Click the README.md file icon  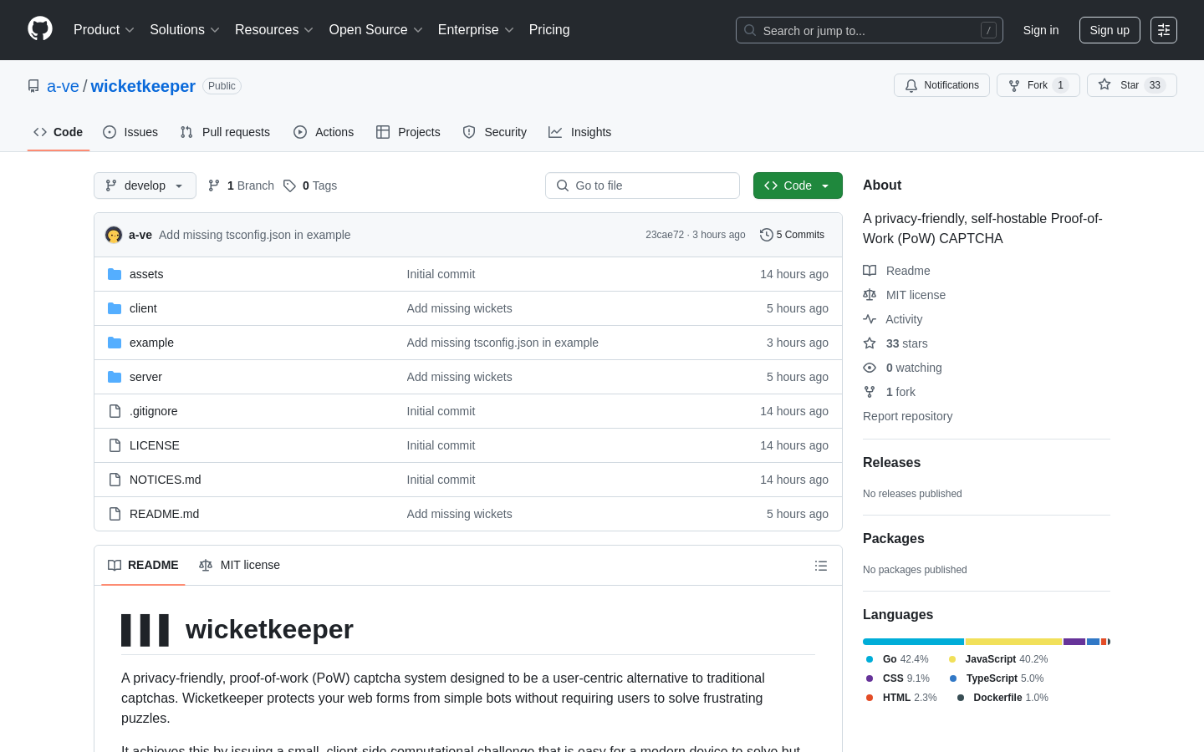pyautogui.click(x=115, y=514)
